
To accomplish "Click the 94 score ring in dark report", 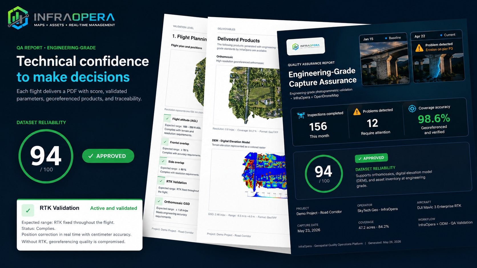I will point(324,174).
